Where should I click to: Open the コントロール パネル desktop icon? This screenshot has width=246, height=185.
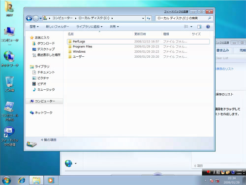10,111
